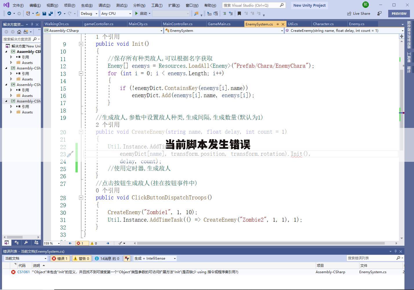Open the Assembly-CSharp project scope dropdown
Image resolution: width=414 pixels, height=290 pixels.
tap(103, 30)
